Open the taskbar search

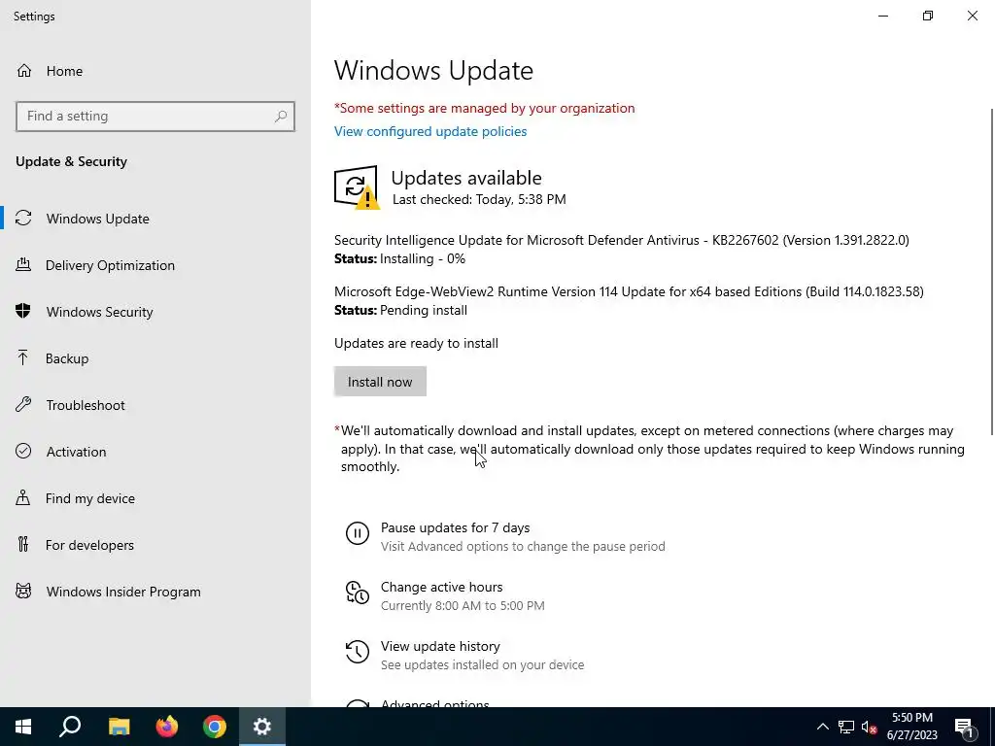[70, 727]
